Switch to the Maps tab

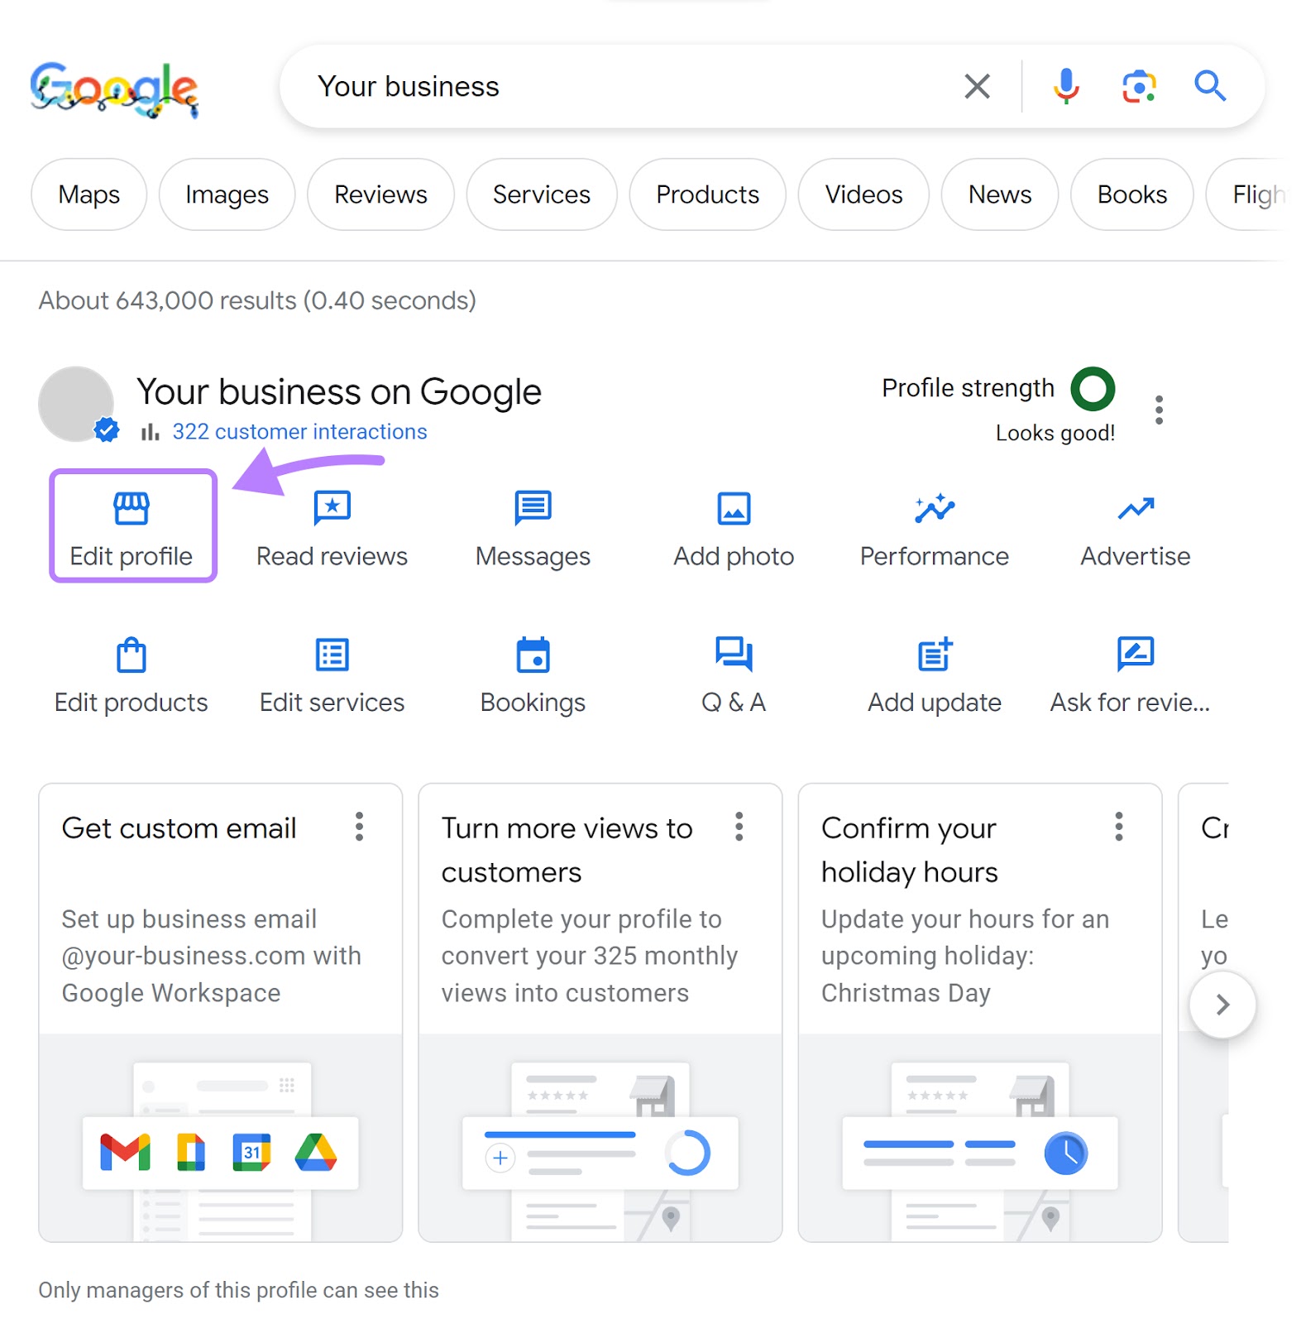point(88,194)
